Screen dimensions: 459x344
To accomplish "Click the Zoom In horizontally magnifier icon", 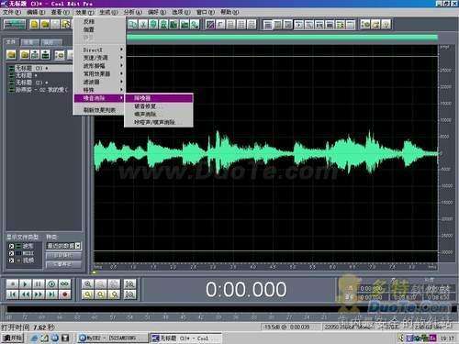I will point(88,284).
